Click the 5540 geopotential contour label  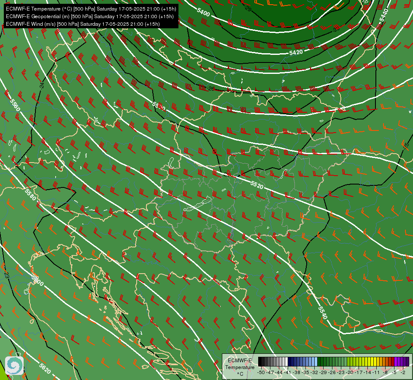pyautogui.click(x=323, y=313)
